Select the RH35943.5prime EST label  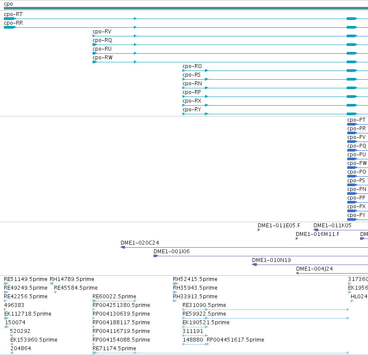tap(195, 288)
